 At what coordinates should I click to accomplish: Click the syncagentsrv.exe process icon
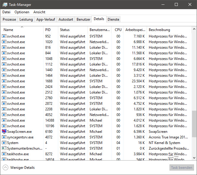[x=4, y=137]
